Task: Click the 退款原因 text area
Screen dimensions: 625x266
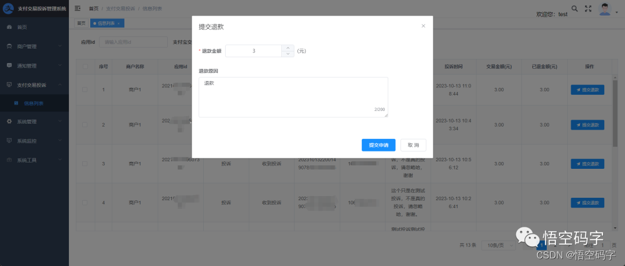Action: coord(293,97)
